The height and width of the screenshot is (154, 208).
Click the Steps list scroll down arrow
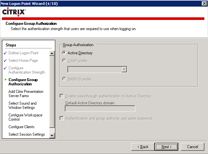pos(52,136)
